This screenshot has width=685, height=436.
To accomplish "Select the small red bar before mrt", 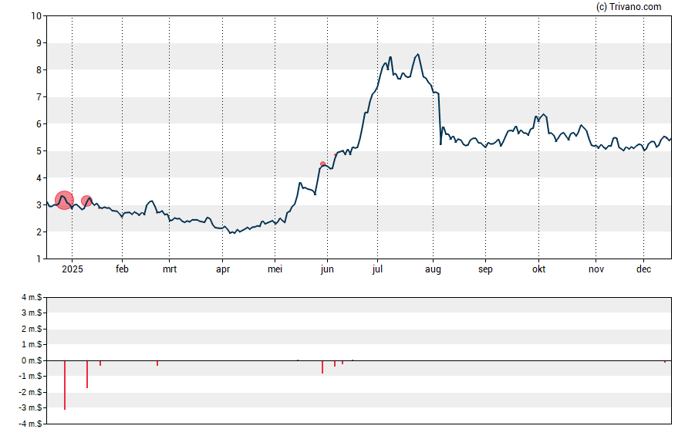I will point(157,363).
